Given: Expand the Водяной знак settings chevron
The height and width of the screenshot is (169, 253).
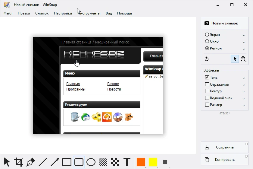Looking at the screenshot, I should click(244, 99).
